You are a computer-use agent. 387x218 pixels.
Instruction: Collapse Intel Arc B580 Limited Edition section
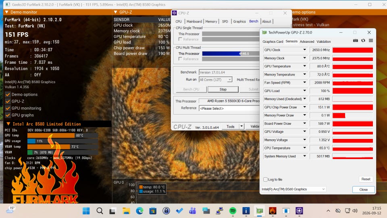click(x=8, y=124)
